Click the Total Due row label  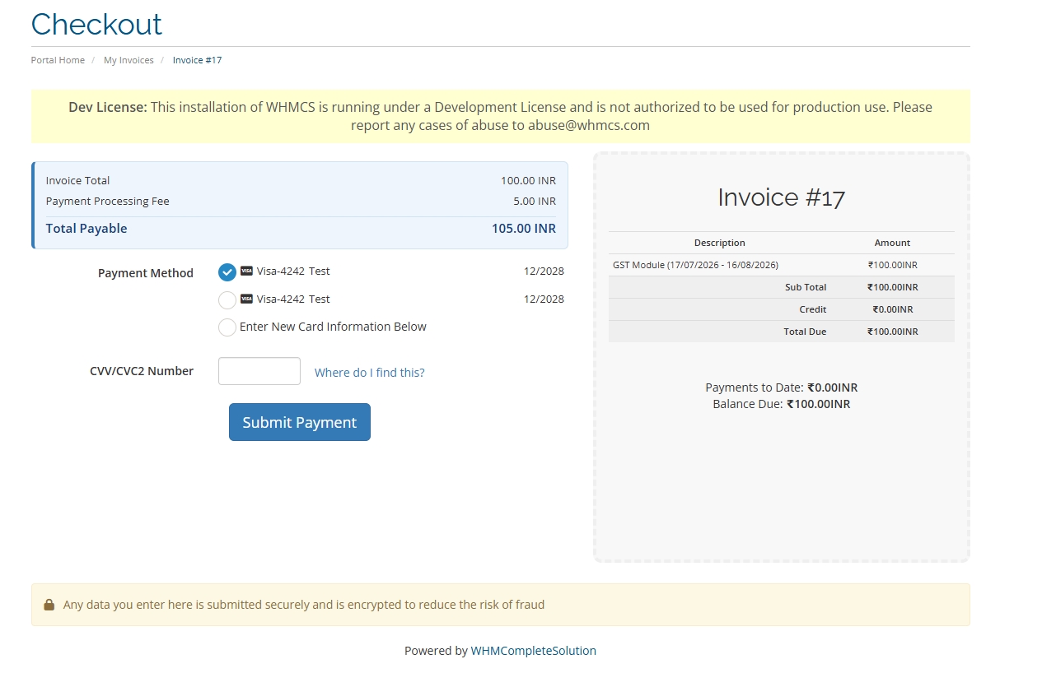[x=805, y=332]
